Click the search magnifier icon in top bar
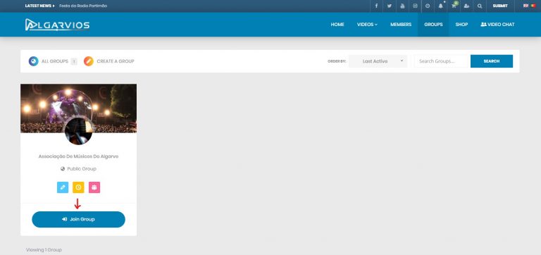The height and width of the screenshot is (255, 541). click(480, 6)
